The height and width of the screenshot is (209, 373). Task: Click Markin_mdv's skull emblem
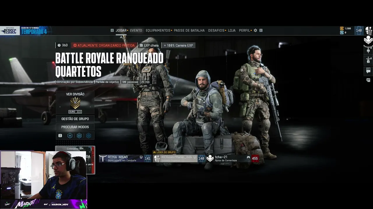coord(157,158)
